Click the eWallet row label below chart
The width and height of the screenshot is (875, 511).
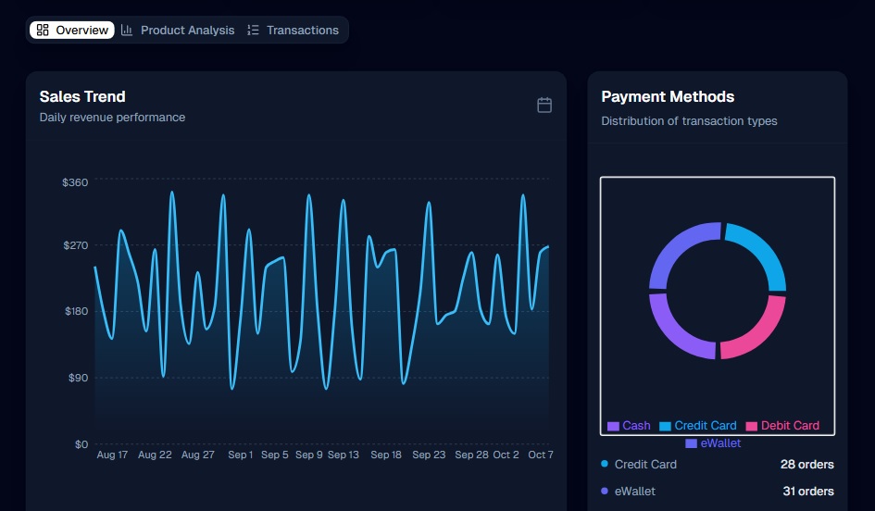pos(634,491)
